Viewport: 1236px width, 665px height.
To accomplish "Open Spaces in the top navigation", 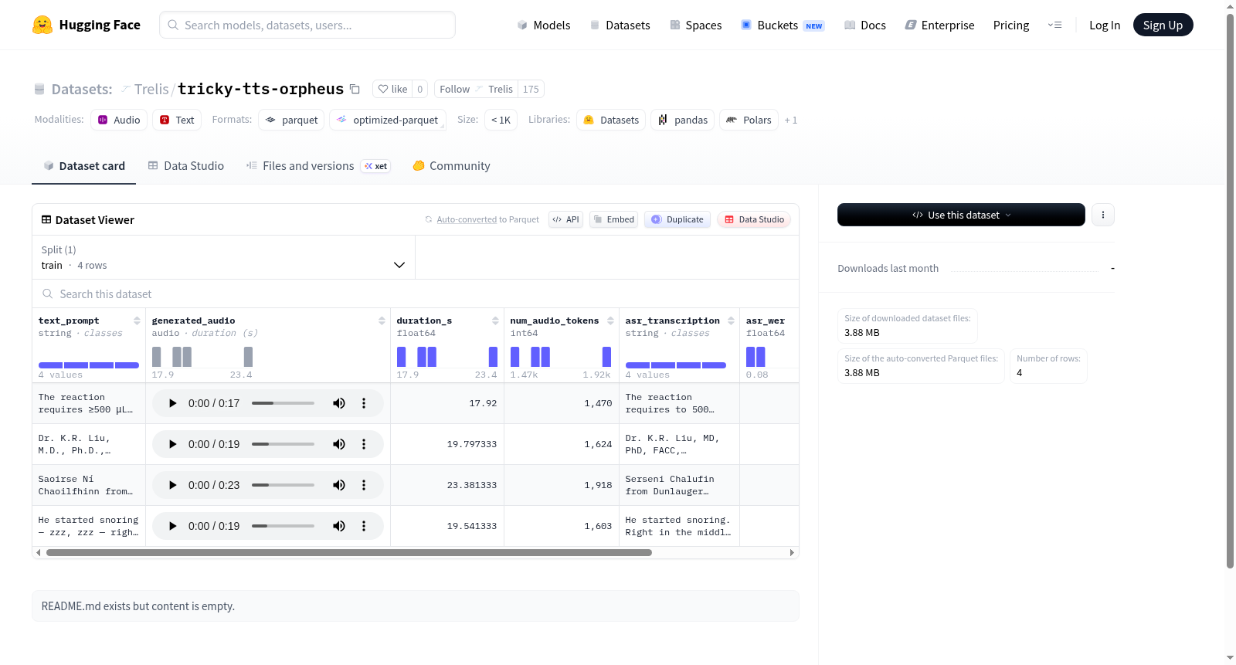I will click(x=696, y=25).
